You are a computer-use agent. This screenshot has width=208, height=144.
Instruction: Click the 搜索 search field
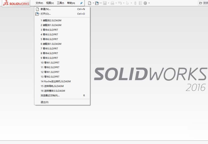pyautogui.click(x=203, y=3)
